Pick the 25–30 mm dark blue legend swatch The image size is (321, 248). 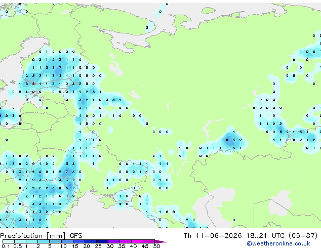[x=102, y=241]
